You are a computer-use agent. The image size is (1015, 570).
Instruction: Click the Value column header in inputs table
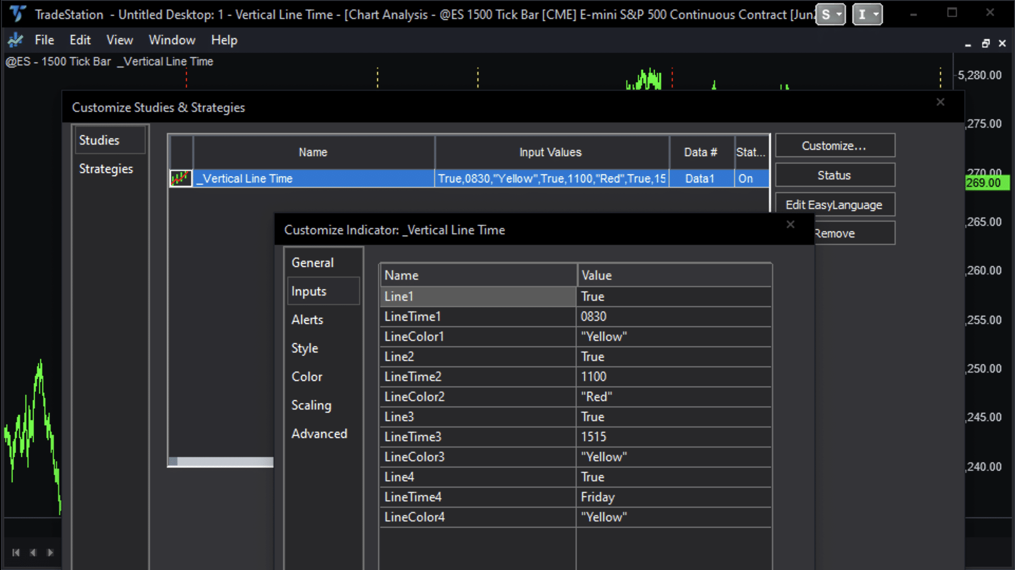674,275
